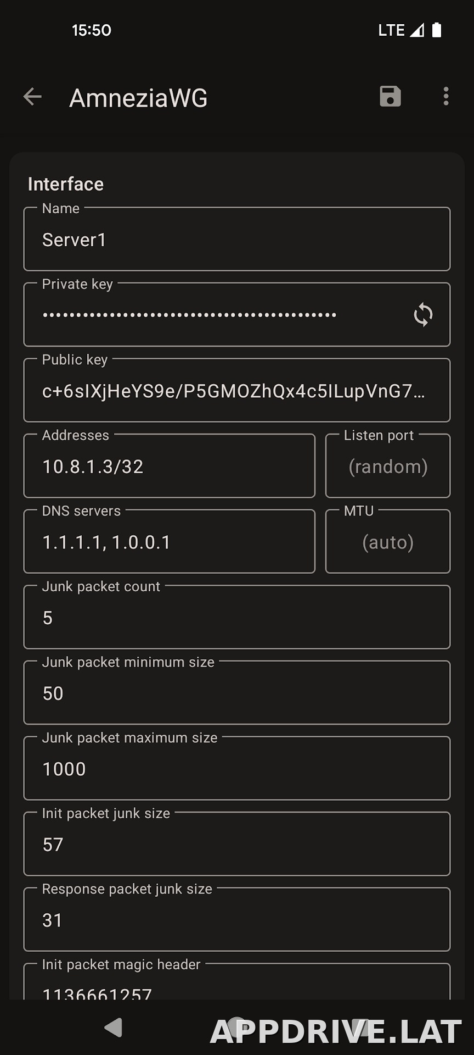Tap the Public key field

[237, 390]
